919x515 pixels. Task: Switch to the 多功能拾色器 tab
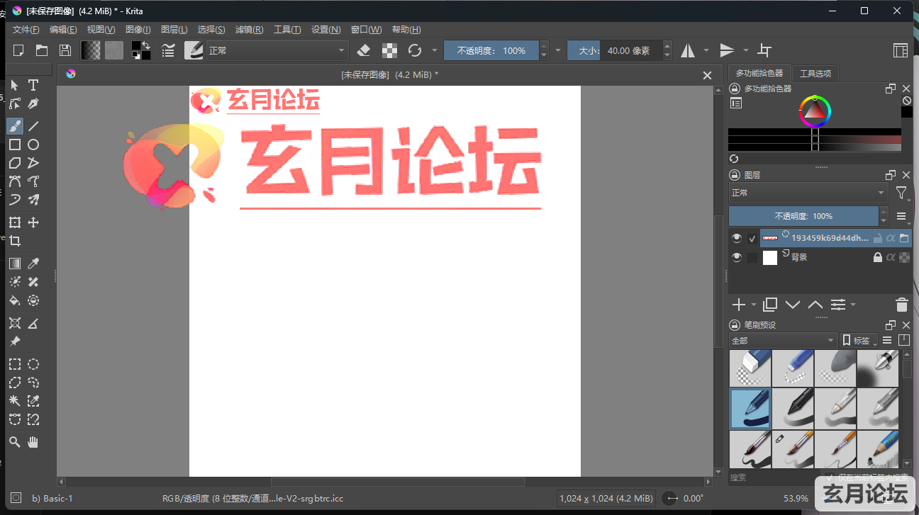click(x=759, y=73)
